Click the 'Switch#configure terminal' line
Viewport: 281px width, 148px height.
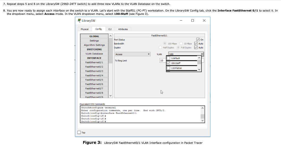pyautogui.click(x=99, y=107)
